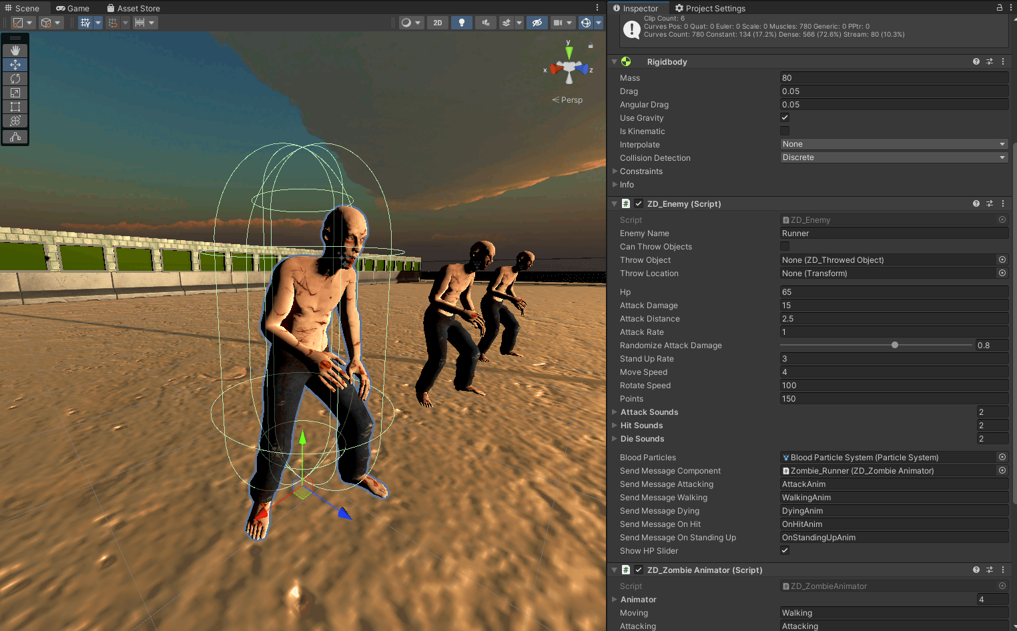Click the Enemy Name input field
Image resolution: width=1017 pixels, height=631 pixels.
[x=894, y=233]
